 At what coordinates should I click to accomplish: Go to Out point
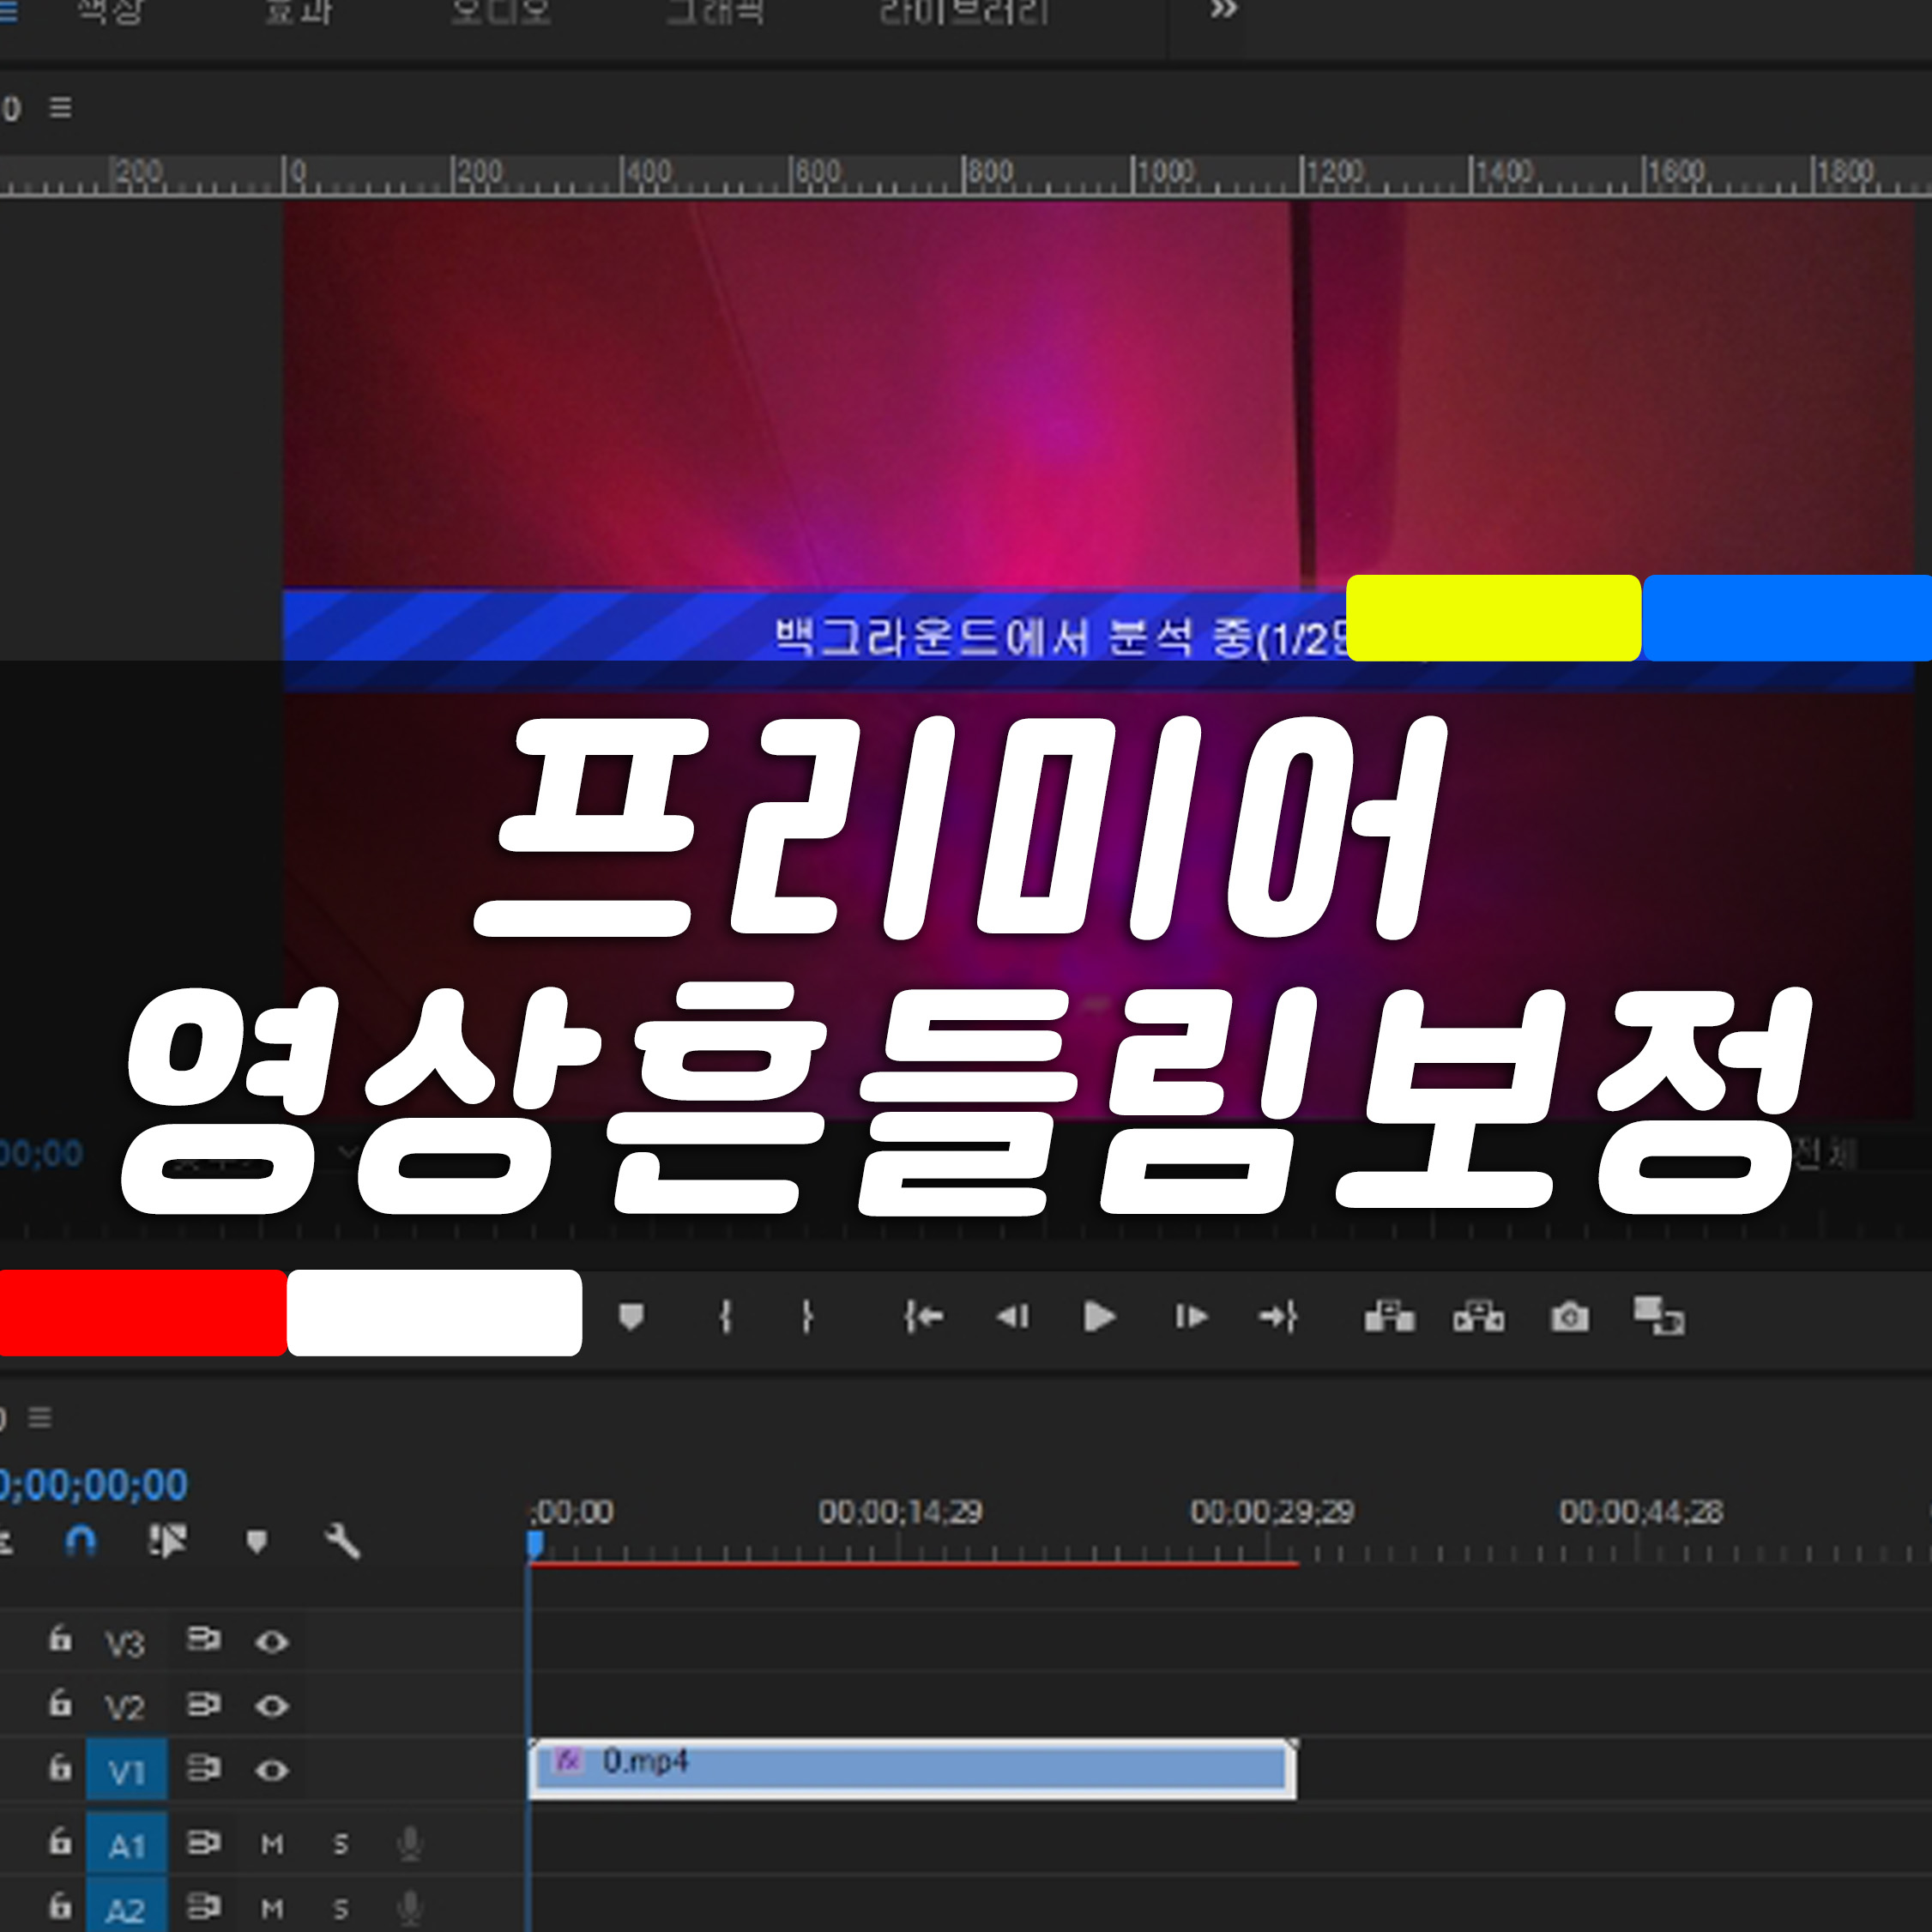(x=1278, y=1317)
